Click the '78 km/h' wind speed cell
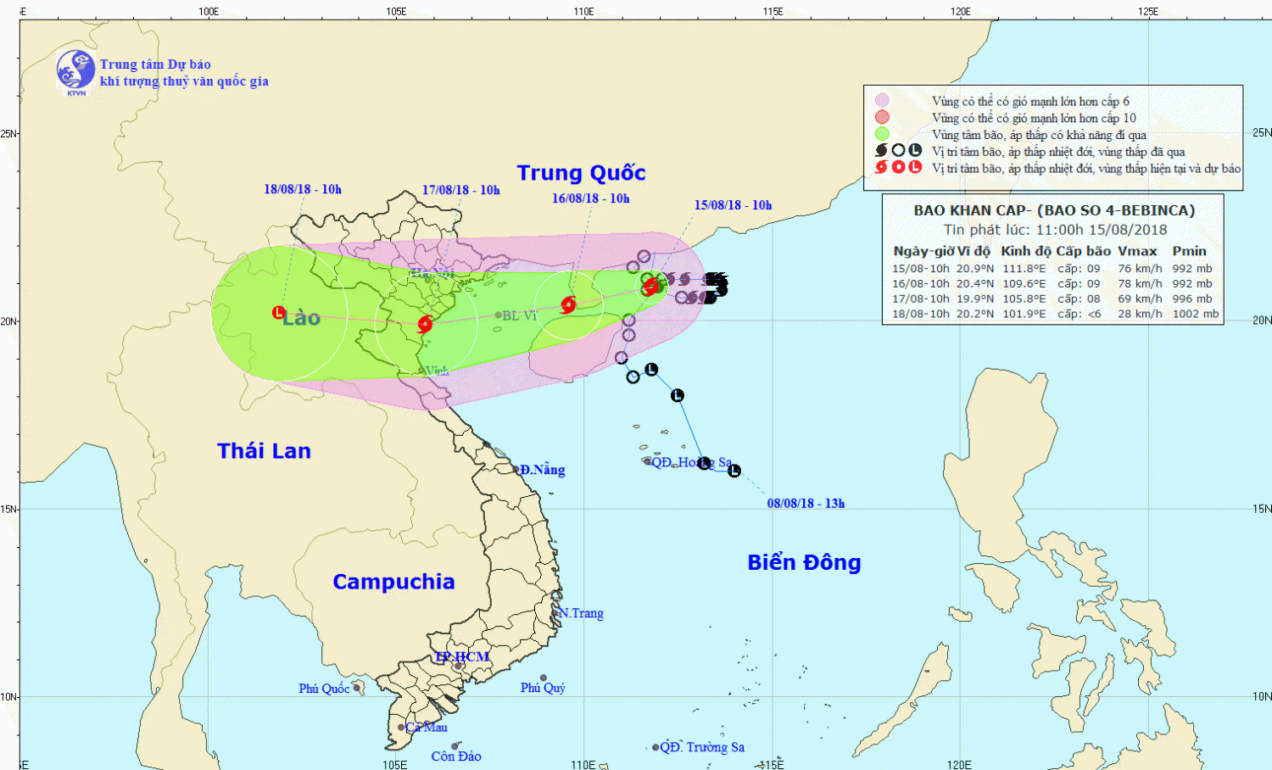The image size is (1272, 770). [x=1140, y=284]
